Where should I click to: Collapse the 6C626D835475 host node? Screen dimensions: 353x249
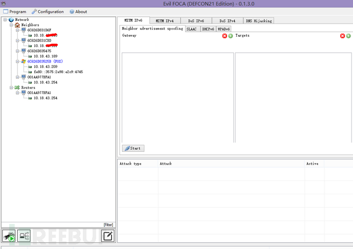(17, 51)
